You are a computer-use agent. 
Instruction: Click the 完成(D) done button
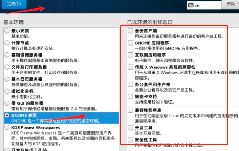click(14, 4)
